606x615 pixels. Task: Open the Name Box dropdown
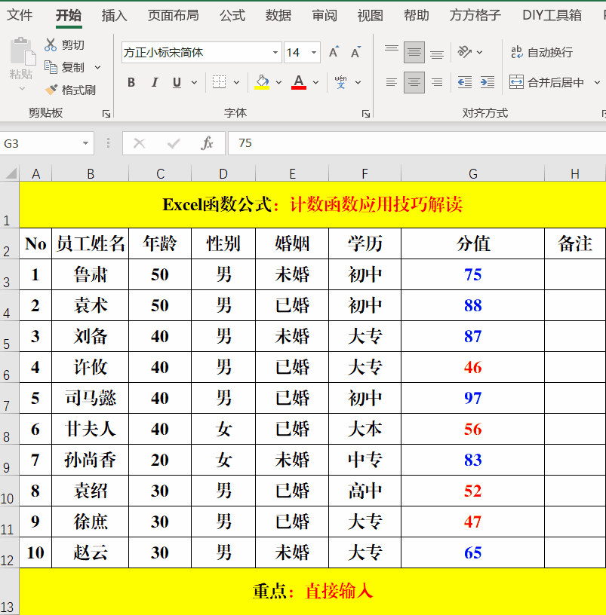click(85, 143)
